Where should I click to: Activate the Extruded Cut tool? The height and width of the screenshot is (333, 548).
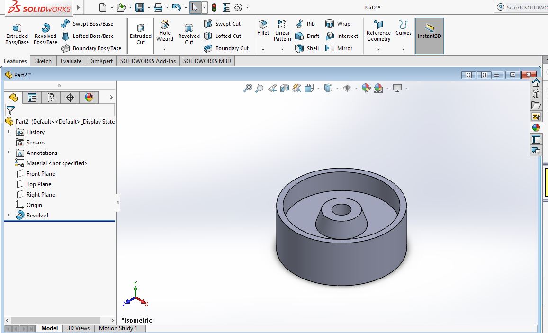[141, 36]
